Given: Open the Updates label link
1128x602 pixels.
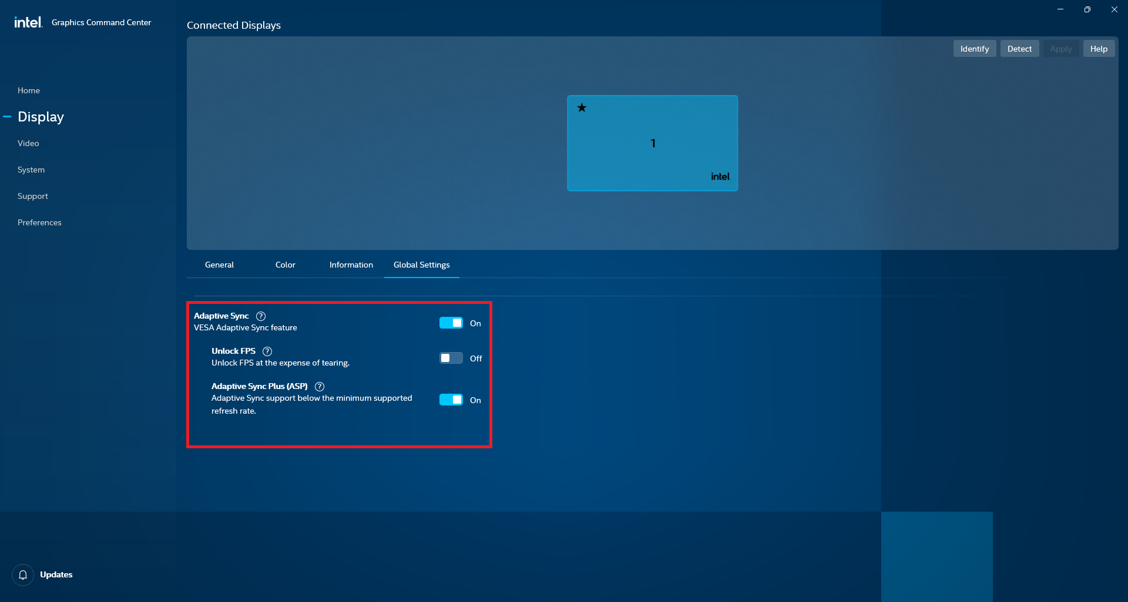Looking at the screenshot, I should tap(56, 575).
